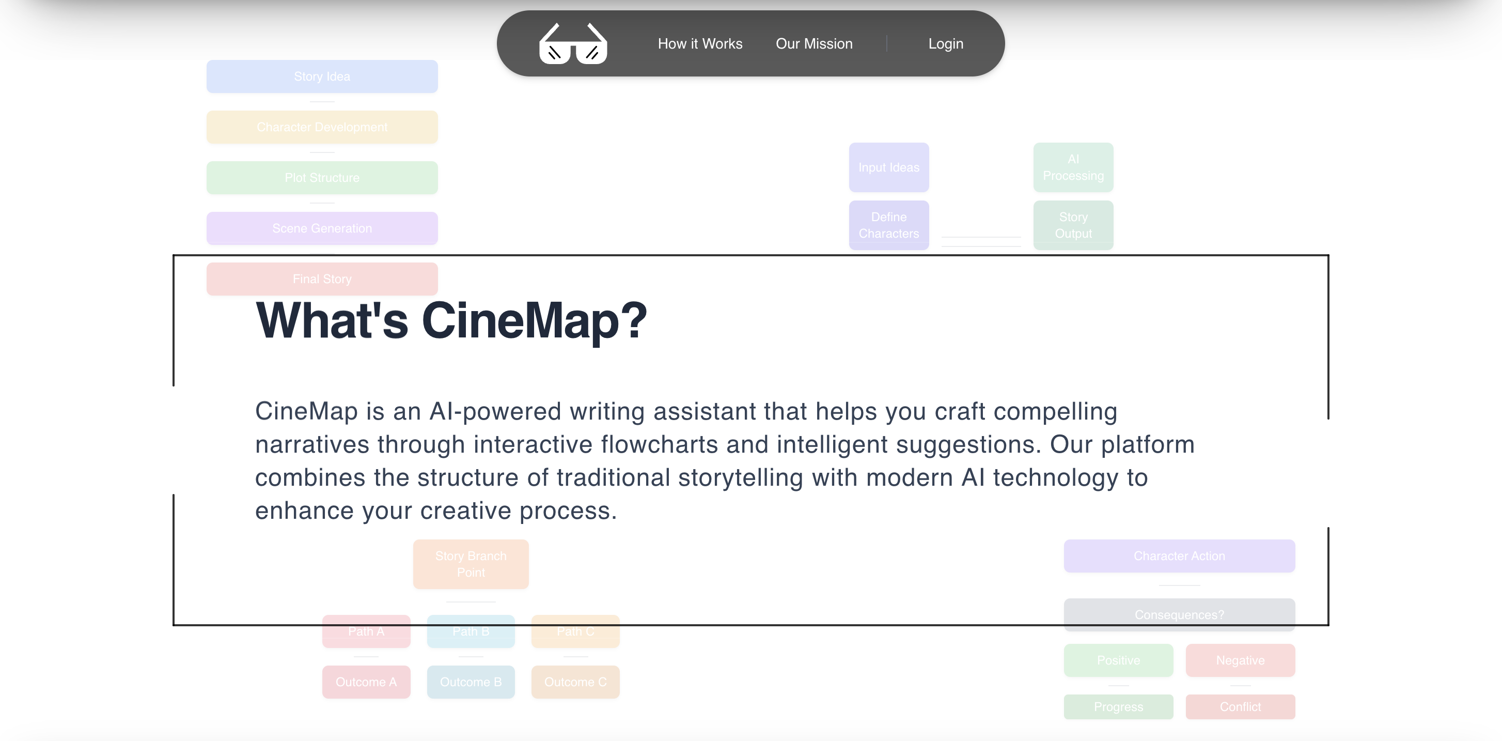Screen dimensions: 1502x741
Task: Go to Our Mission section
Action: click(x=813, y=44)
